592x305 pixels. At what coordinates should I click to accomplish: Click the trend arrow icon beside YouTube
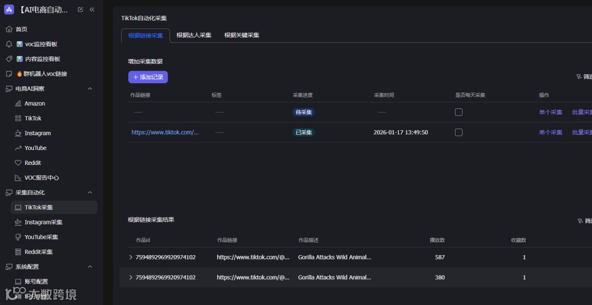tap(18, 148)
